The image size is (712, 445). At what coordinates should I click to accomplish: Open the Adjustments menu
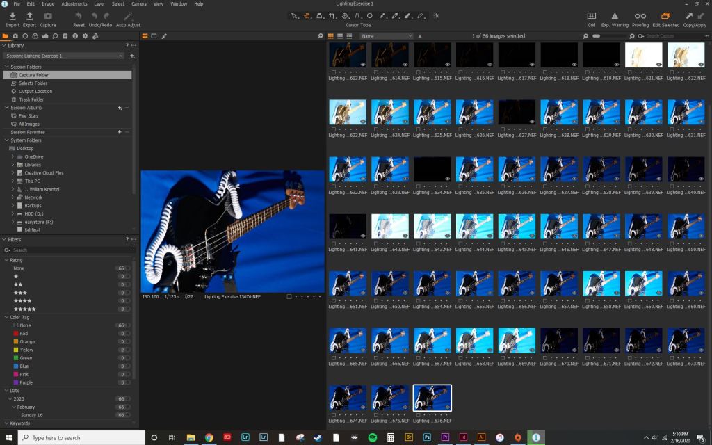point(74,4)
